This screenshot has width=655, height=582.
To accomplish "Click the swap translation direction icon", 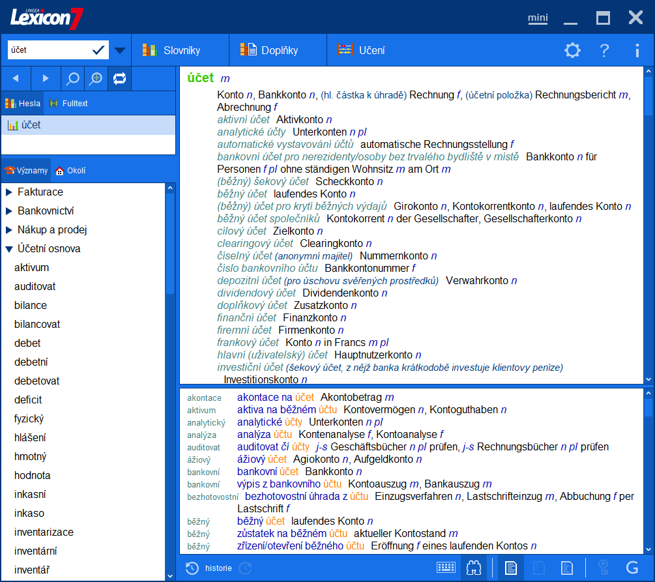I will point(119,79).
